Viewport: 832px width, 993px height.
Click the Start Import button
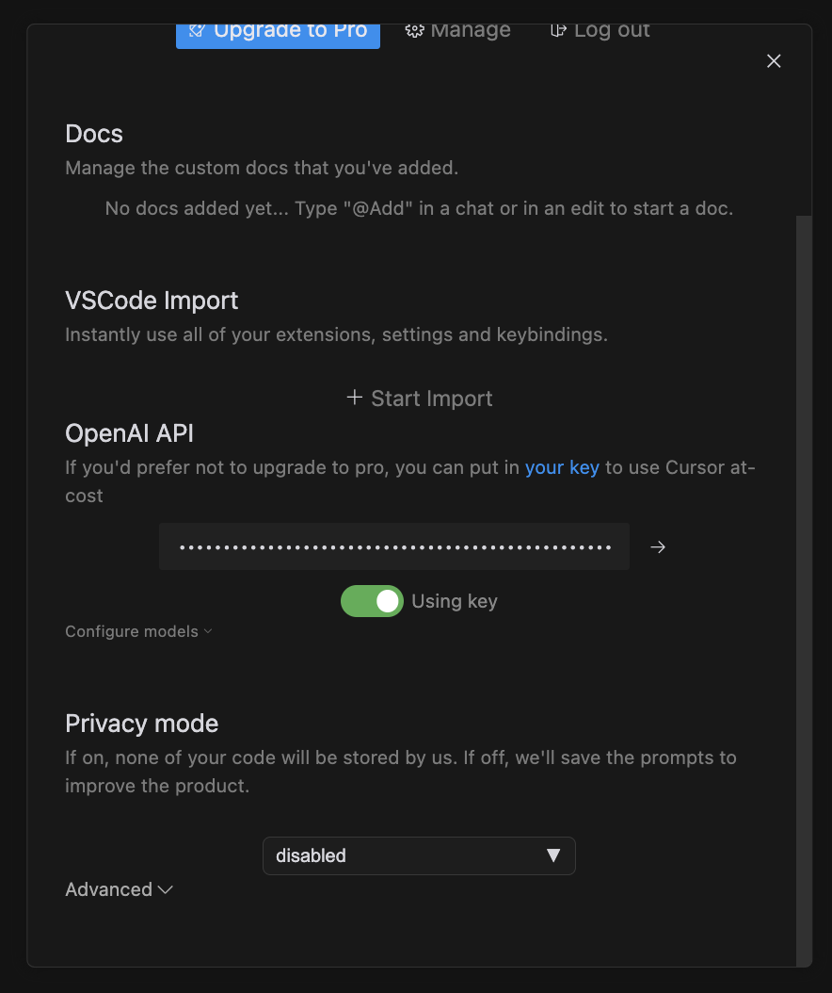pos(420,398)
